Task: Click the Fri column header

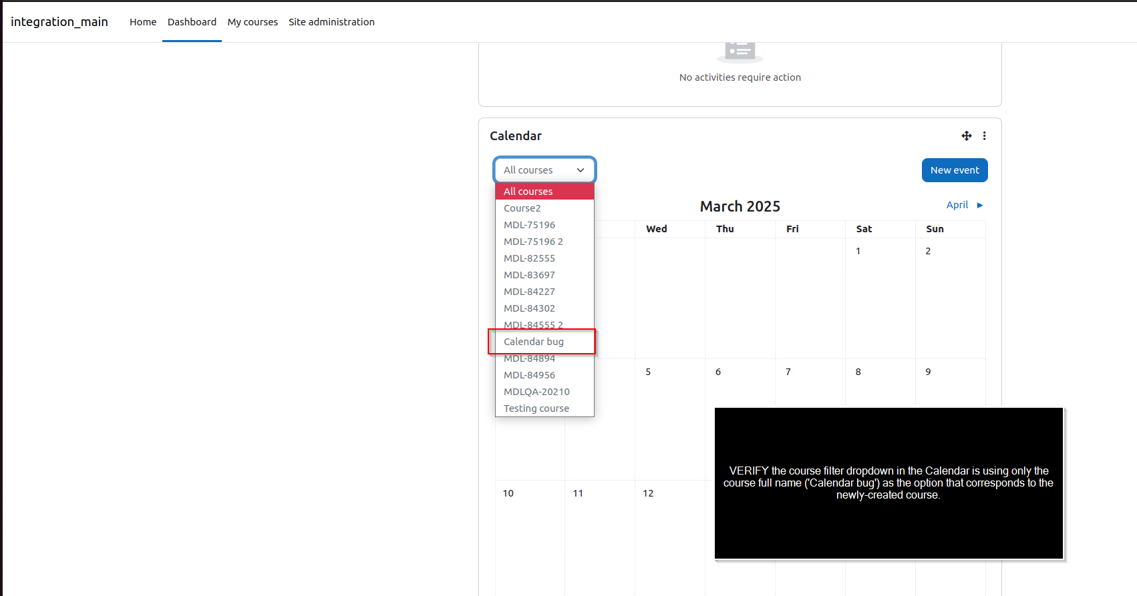Action: 792,229
